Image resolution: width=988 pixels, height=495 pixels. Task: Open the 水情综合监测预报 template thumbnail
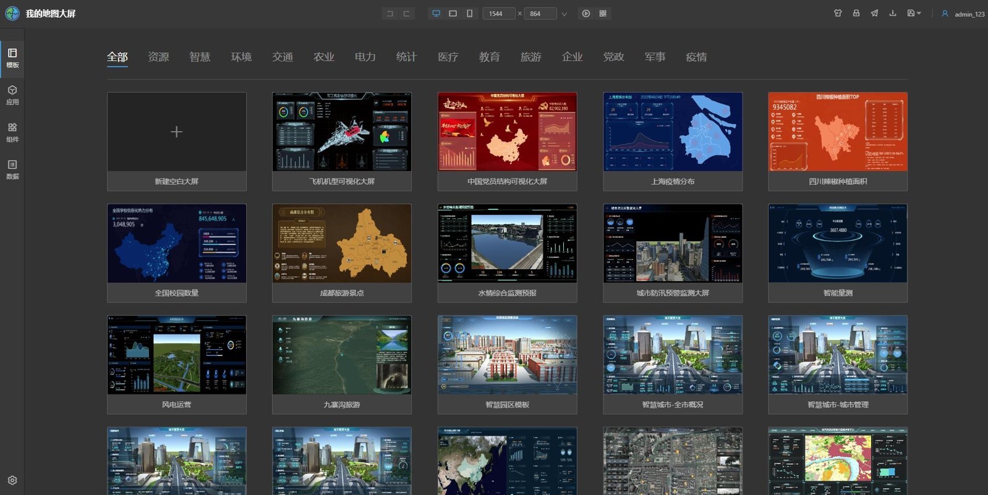pyautogui.click(x=507, y=243)
